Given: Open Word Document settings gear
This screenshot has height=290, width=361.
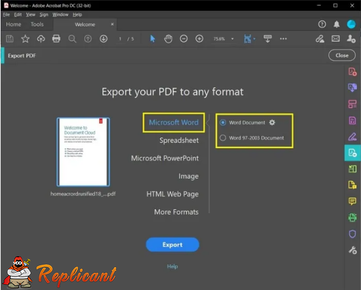Looking at the screenshot, I should [x=272, y=122].
